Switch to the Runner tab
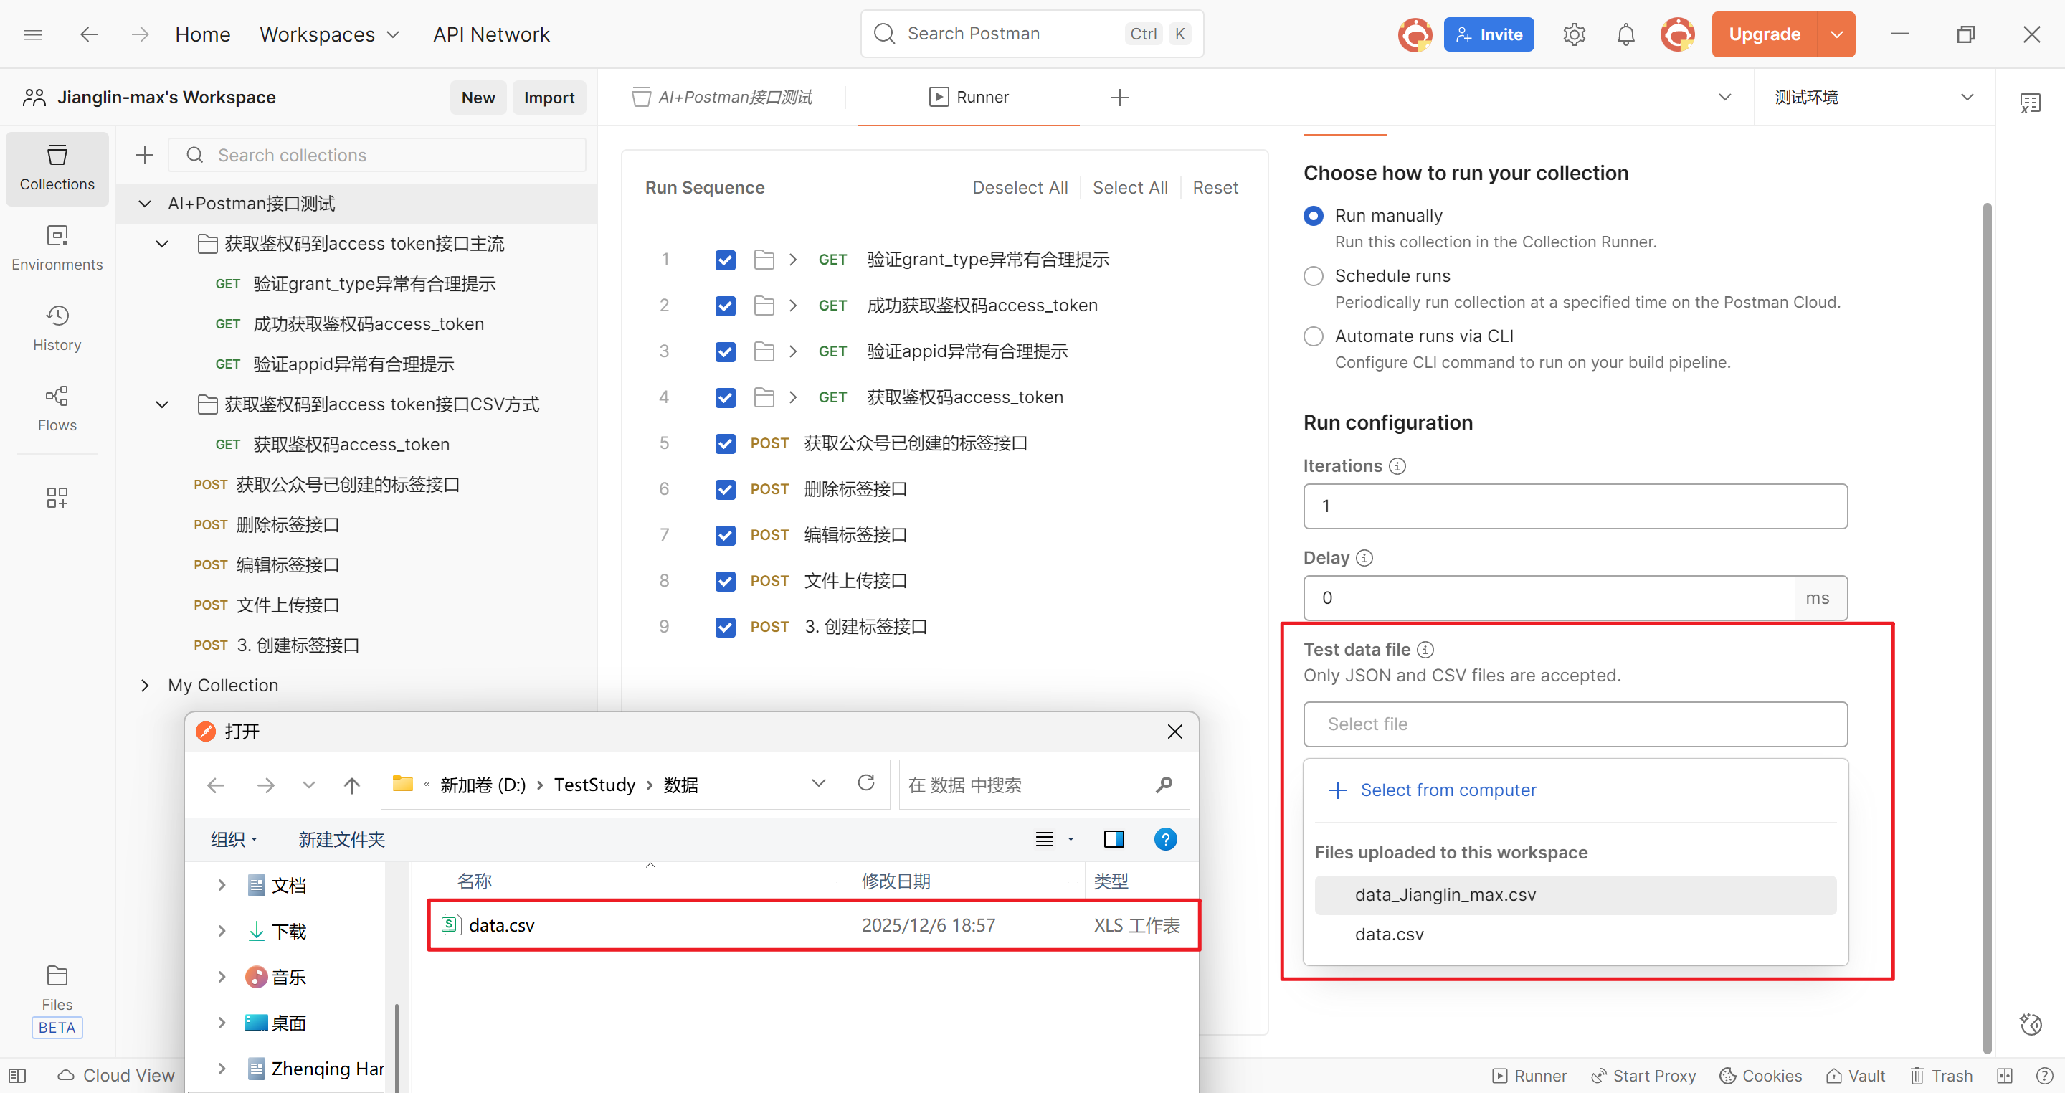The width and height of the screenshot is (2065, 1093). click(969, 97)
